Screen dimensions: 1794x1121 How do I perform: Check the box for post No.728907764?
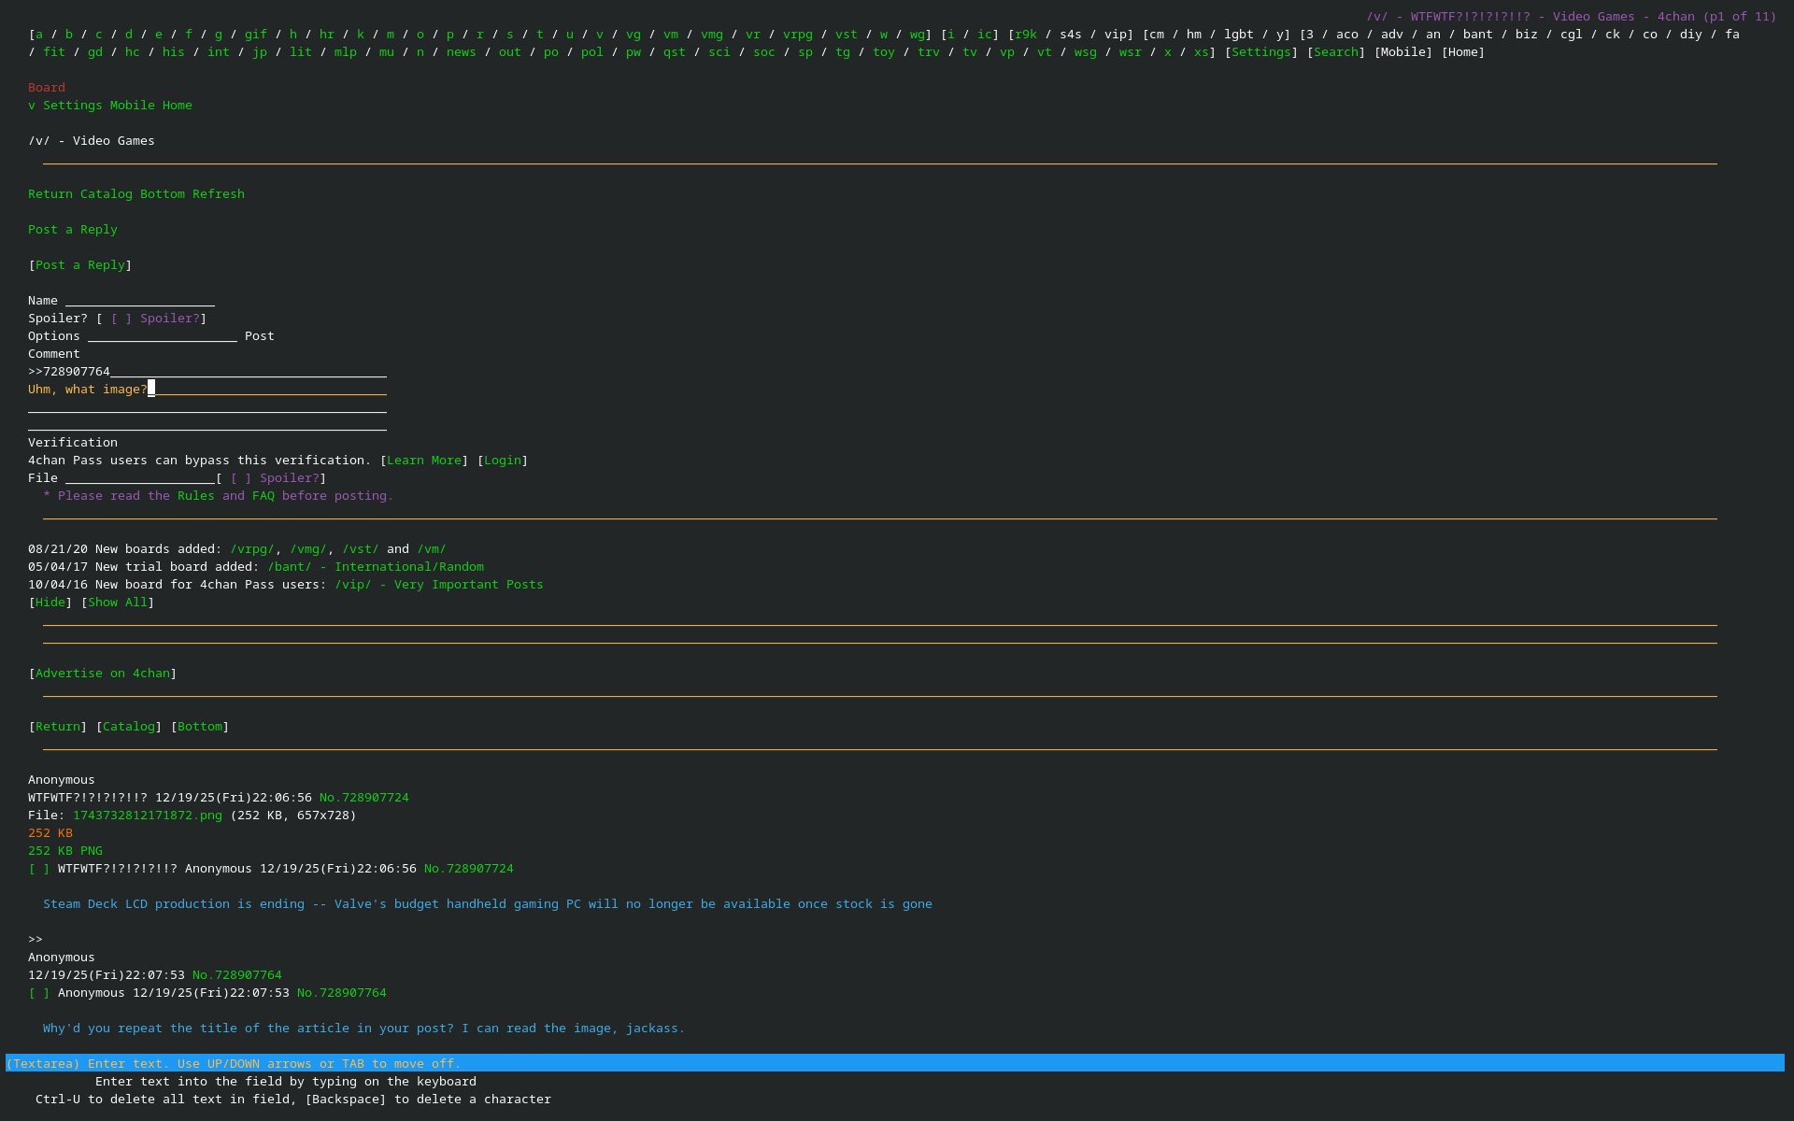pyautogui.click(x=39, y=993)
